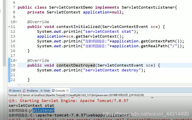Click the JUnit tab icon

pyautogui.click(x=42, y=91)
